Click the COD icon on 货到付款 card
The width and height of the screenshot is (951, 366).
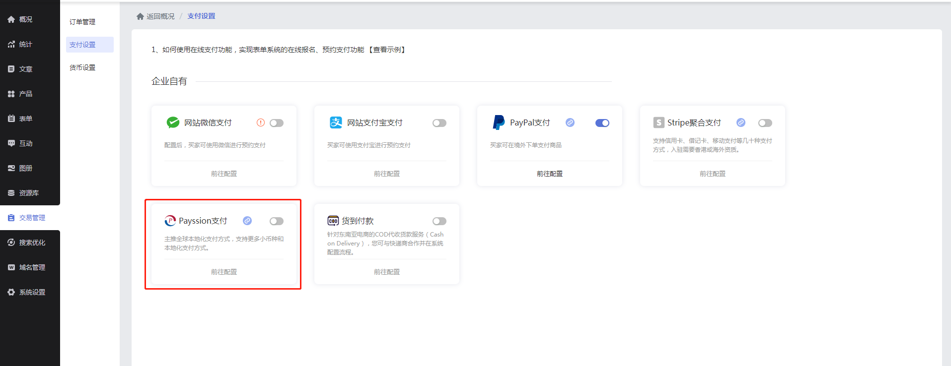[x=333, y=221]
